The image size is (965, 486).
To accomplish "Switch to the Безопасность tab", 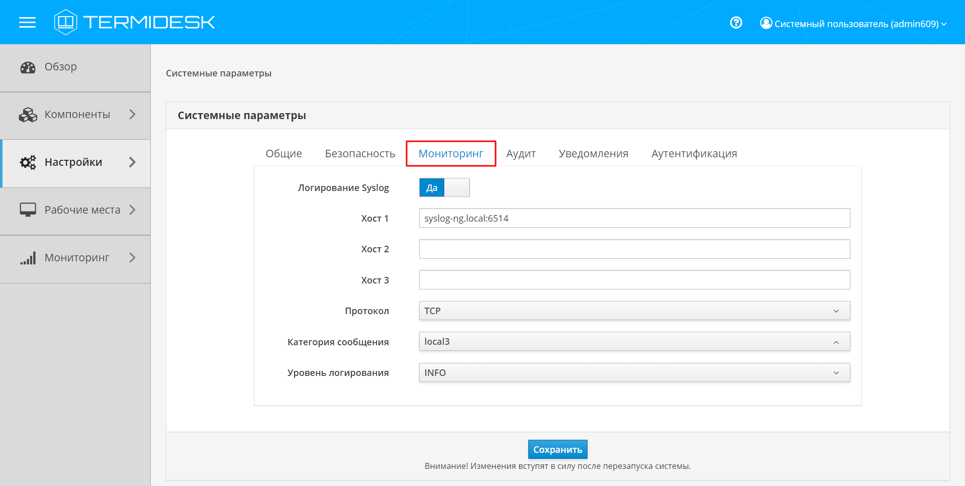I will [360, 153].
